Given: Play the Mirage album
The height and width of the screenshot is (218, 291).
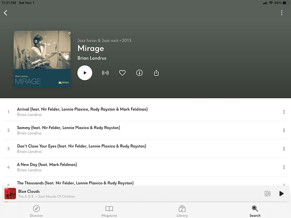Looking at the screenshot, I should click(x=85, y=73).
